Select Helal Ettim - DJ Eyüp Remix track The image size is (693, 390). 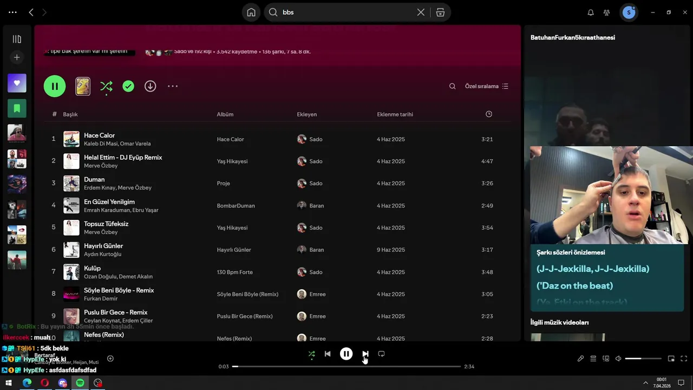click(123, 158)
